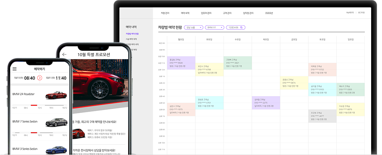Open the 강남 쇼룸 showroom dropdown
The image size is (382, 155).
click(194, 28)
